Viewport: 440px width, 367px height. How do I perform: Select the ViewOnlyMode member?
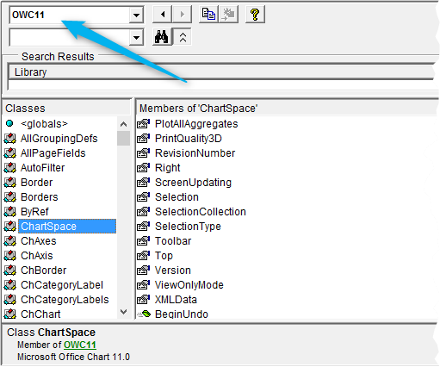(189, 285)
